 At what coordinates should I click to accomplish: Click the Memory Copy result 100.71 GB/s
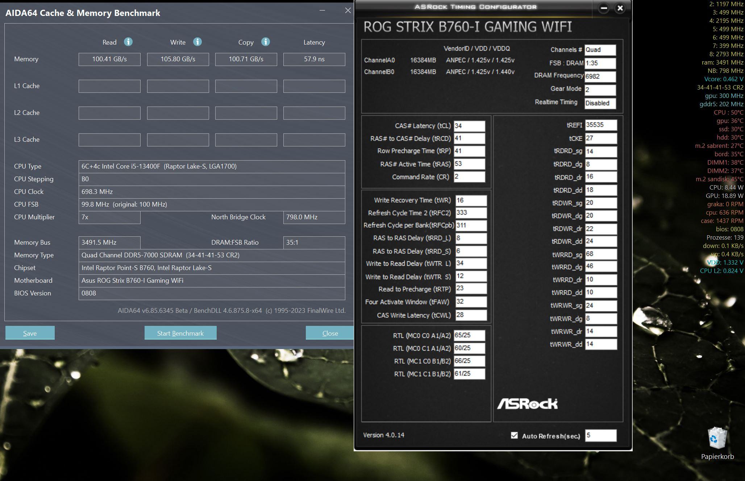tap(246, 59)
